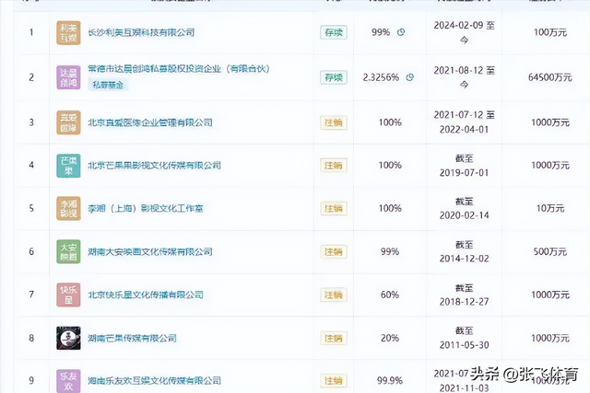Click the 10万元 registered capital cell

pos(549,208)
